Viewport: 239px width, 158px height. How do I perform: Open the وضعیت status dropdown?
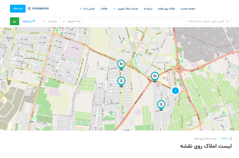(50, 21)
